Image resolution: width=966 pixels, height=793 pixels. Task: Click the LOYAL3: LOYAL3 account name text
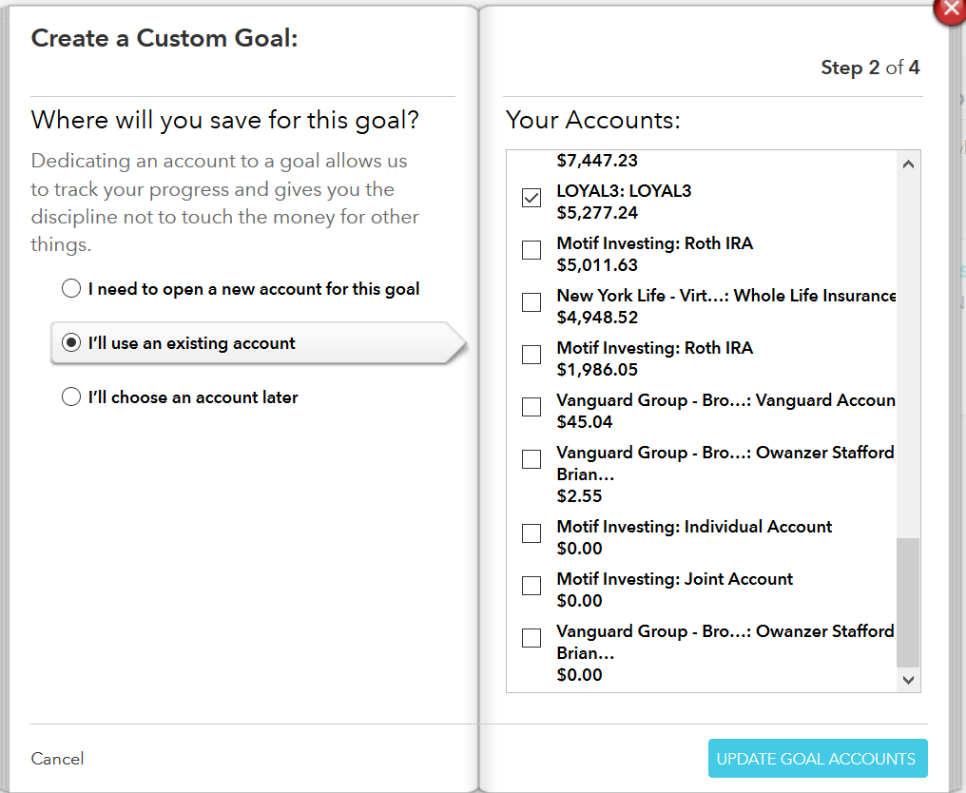[x=624, y=191]
